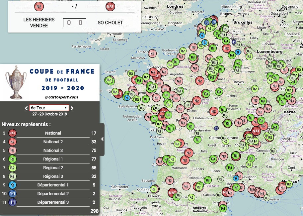Click the 27 - 28 Octobre 2019 date

click(x=50, y=114)
